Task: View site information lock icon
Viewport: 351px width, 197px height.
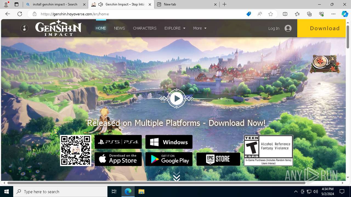Action: [x=35, y=14]
